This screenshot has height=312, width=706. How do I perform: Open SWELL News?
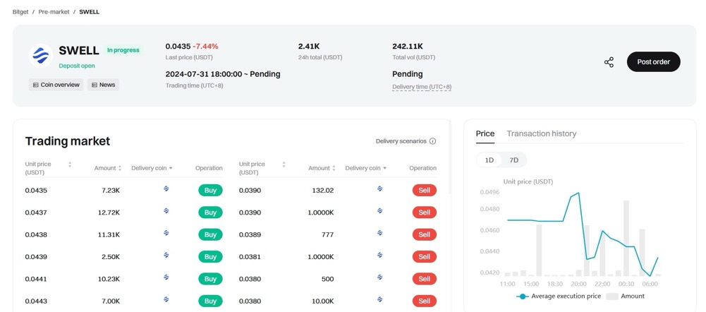(x=103, y=85)
